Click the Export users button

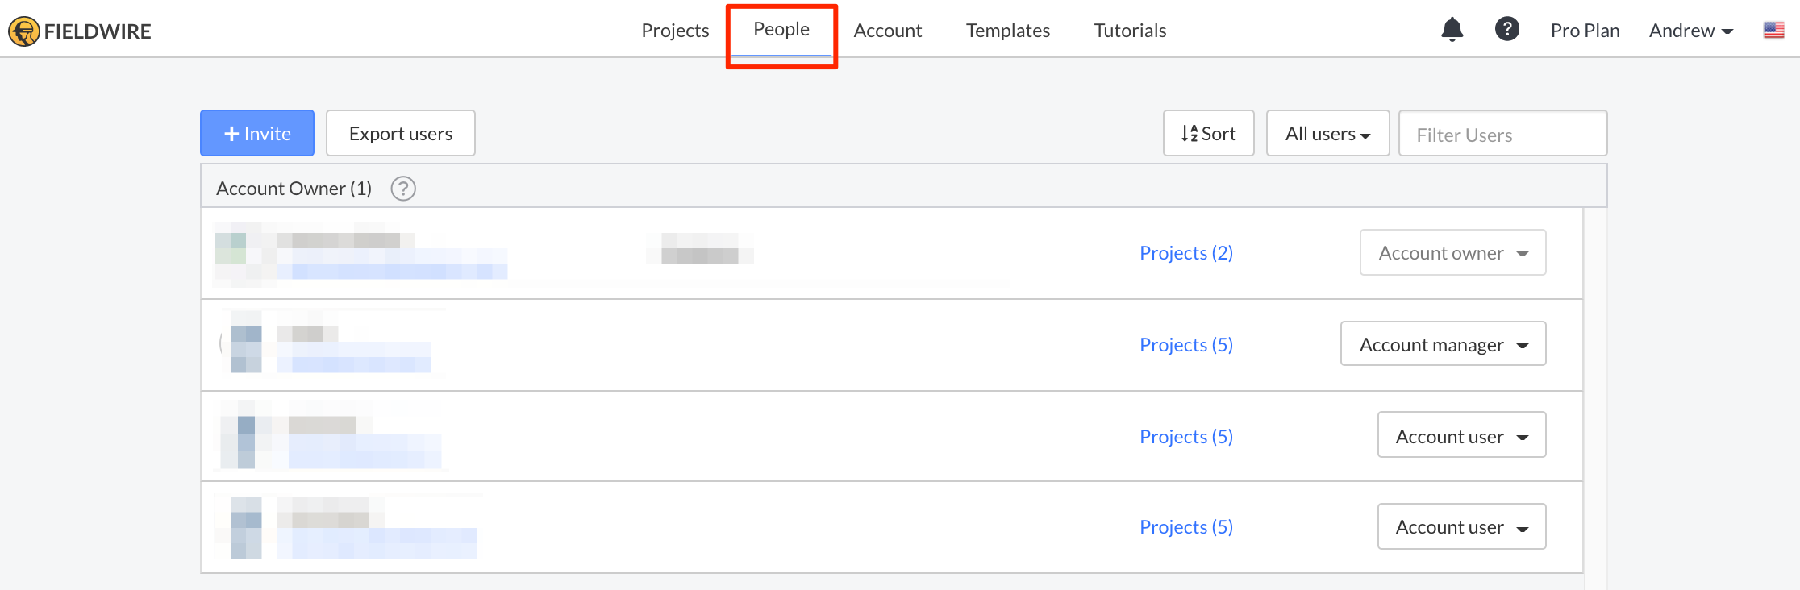tap(400, 133)
